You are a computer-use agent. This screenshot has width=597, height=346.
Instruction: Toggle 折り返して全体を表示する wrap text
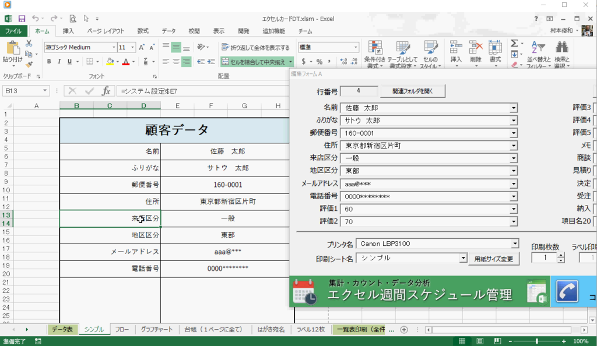(255, 48)
